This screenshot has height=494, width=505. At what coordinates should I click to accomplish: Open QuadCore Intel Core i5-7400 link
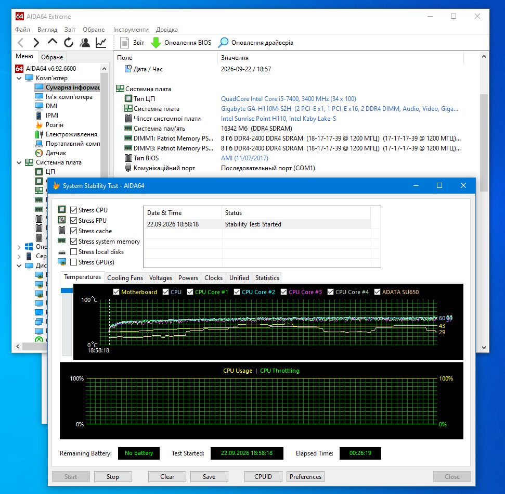pyautogui.click(x=289, y=99)
